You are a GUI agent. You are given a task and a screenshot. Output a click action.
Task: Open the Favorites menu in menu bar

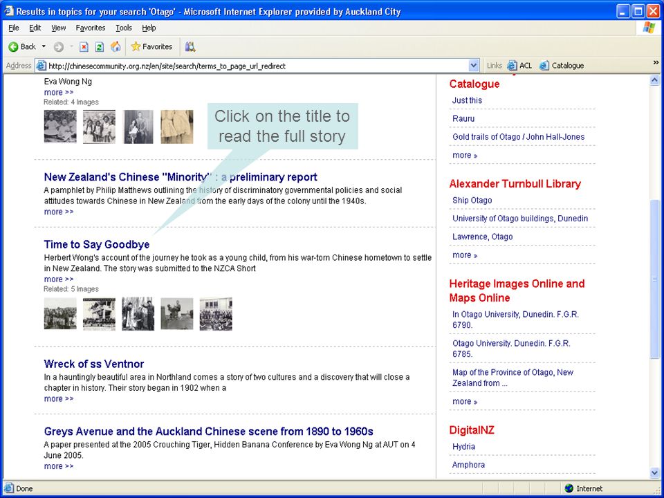point(91,28)
